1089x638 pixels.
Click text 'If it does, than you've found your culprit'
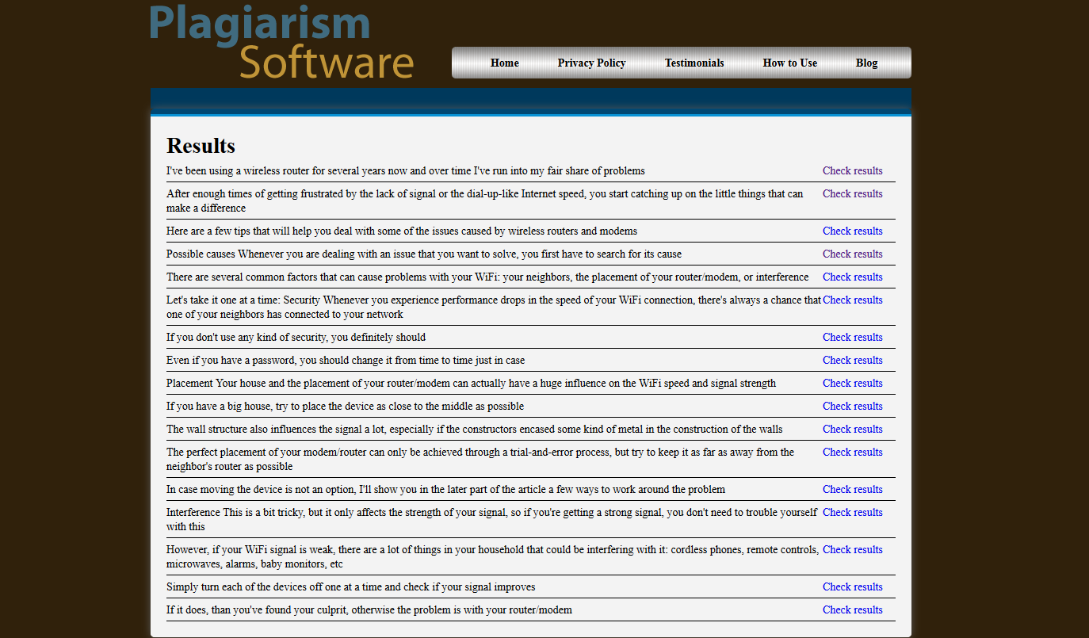(x=369, y=610)
